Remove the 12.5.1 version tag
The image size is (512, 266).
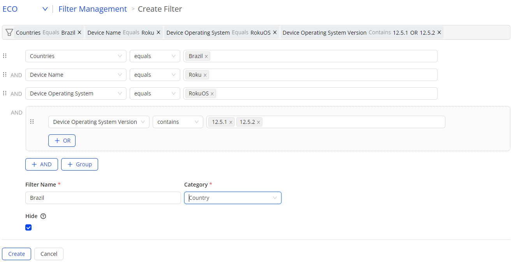[x=231, y=122]
